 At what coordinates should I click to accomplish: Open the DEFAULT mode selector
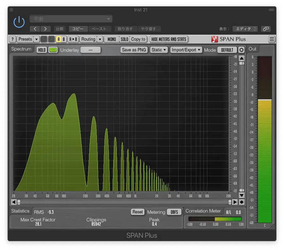coord(227,50)
